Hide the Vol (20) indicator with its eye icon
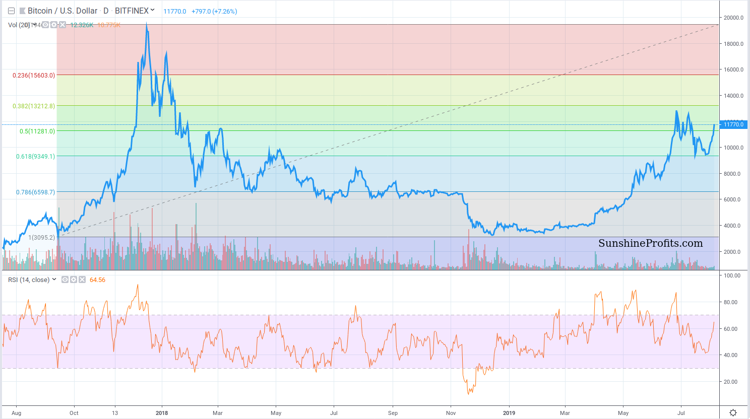This screenshot has width=750, height=419. [x=45, y=25]
